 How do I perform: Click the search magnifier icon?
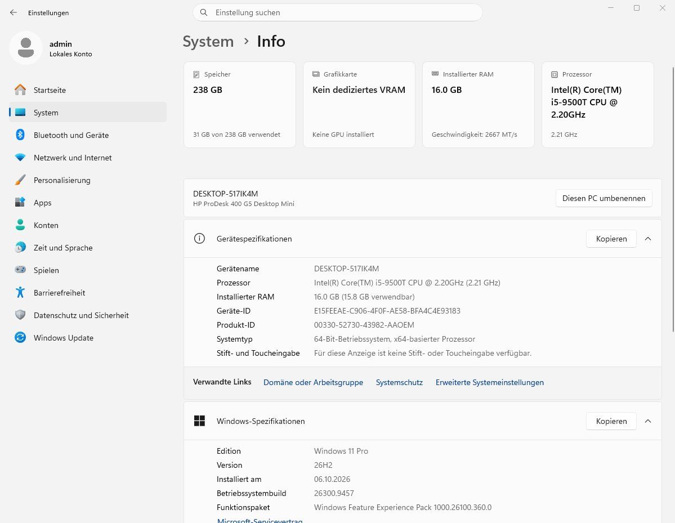204,12
